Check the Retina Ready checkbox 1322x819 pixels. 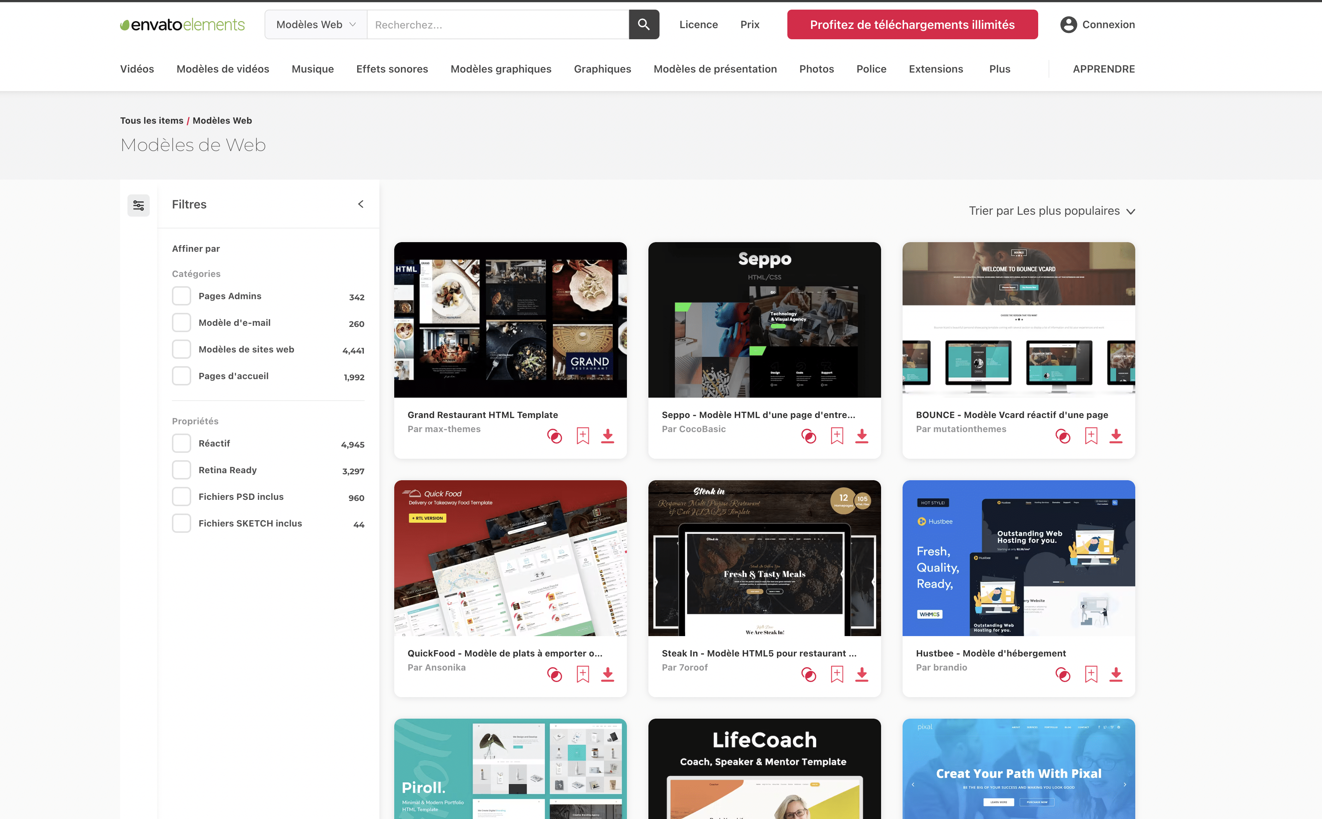click(182, 470)
